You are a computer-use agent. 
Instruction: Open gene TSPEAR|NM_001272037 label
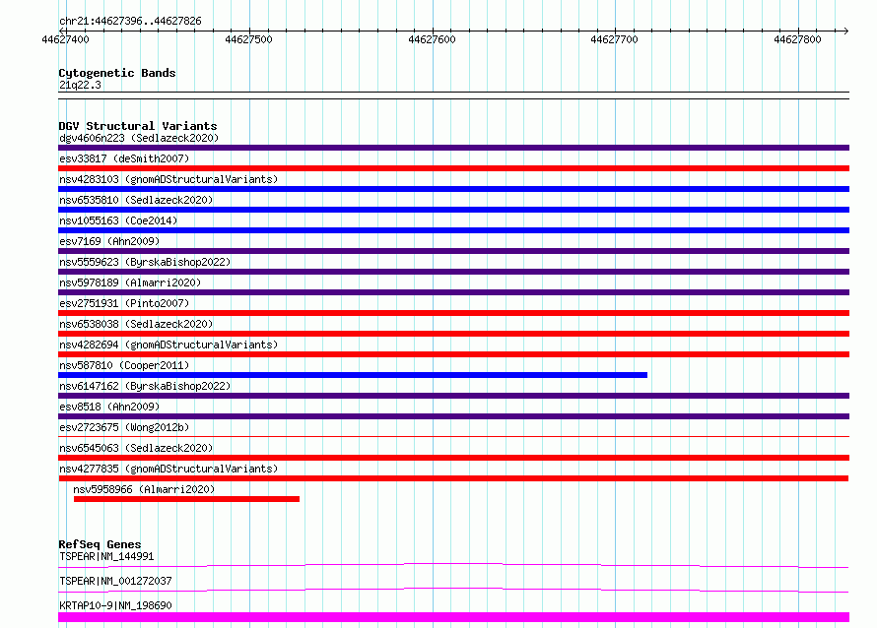tap(115, 581)
